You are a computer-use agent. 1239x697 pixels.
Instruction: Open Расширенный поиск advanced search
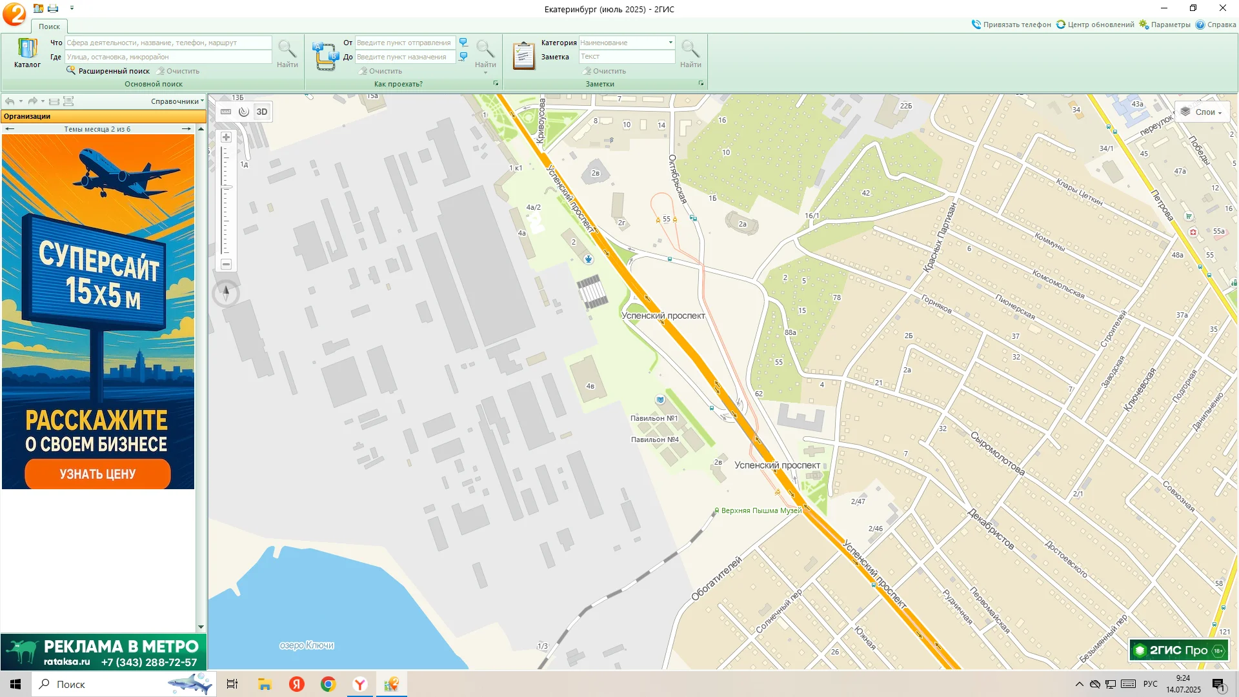tap(108, 71)
